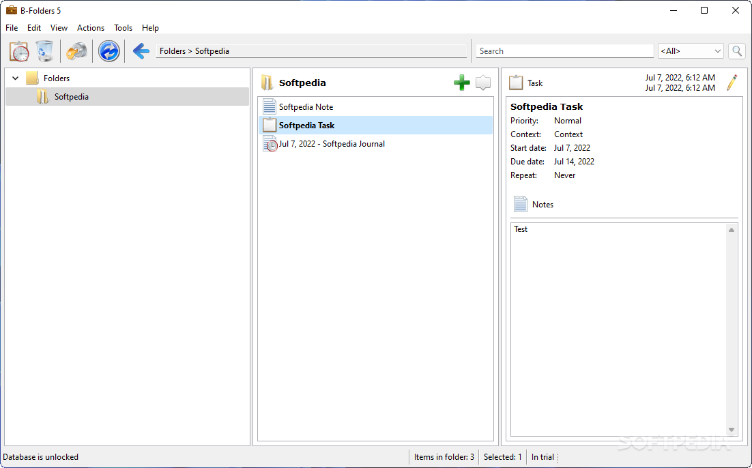The width and height of the screenshot is (752, 468).
Task: Open the <All> search filter dropdown
Action: pos(691,51)
